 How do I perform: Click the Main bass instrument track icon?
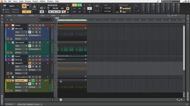pyautogui.click(x=13, y=29)
